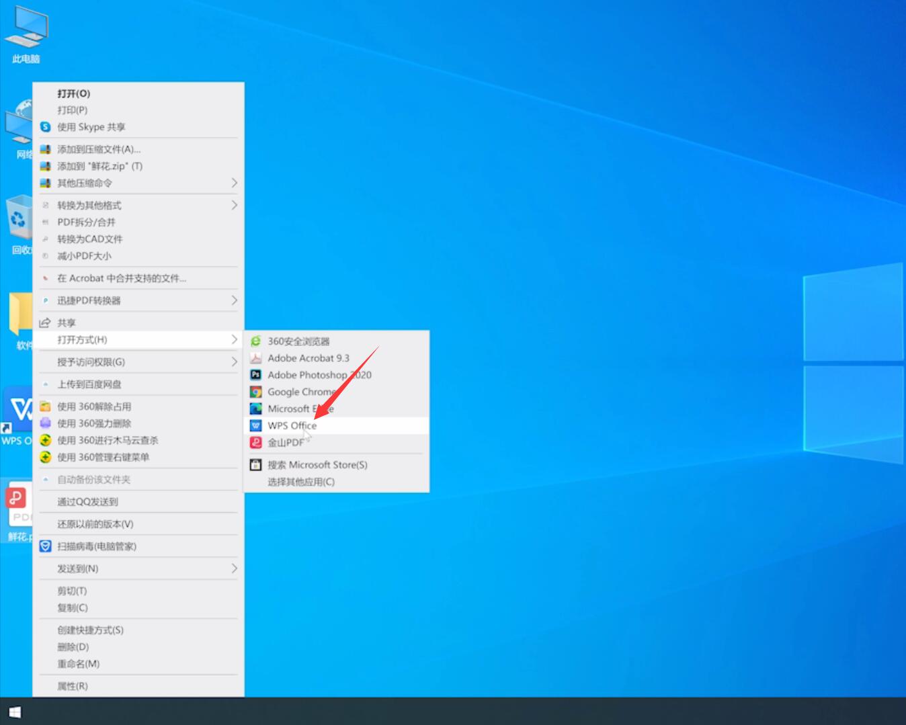Click the archive icon beside 添加到 "鲜花.zip"

click(x=45, y=166)
